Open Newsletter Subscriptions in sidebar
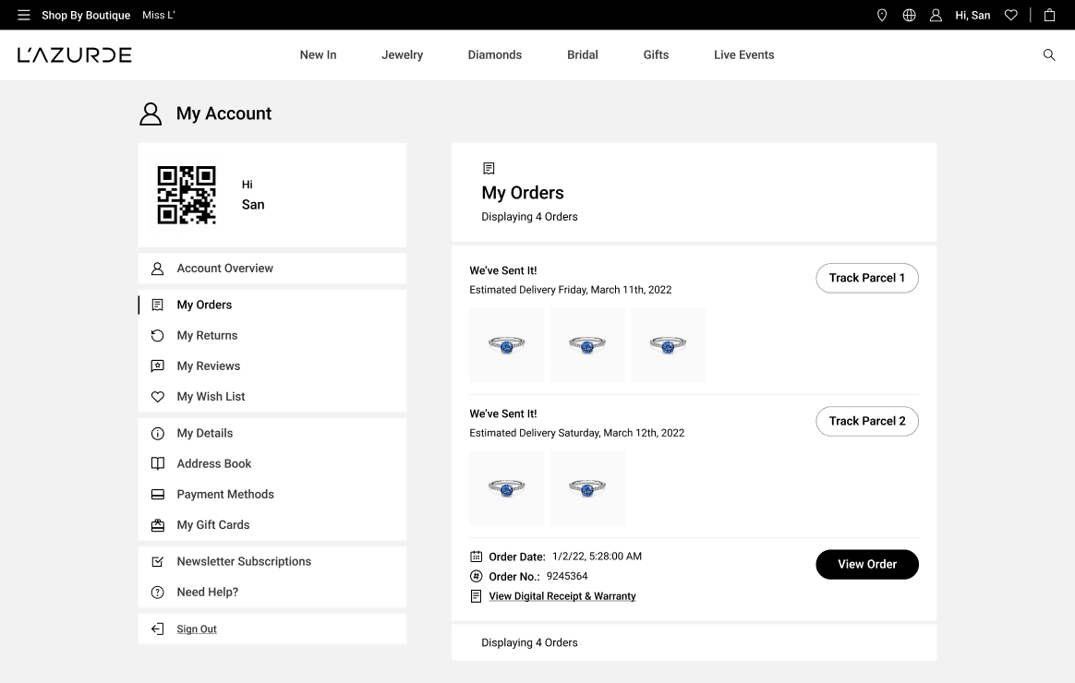This screenshot has height=683, width=1075. pos(244,561)
